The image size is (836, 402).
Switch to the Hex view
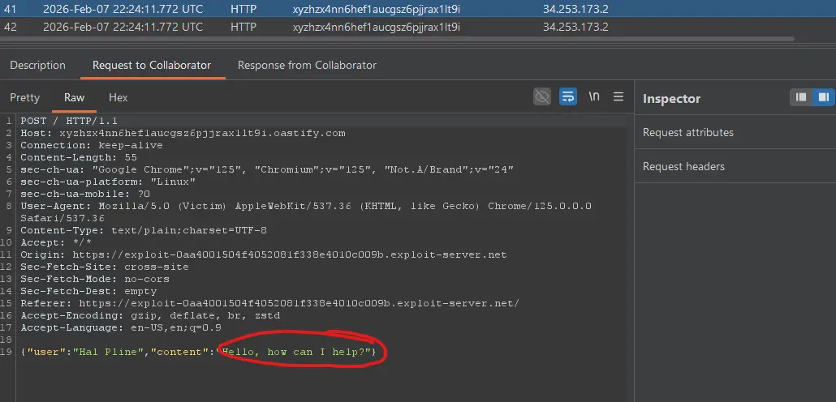119,97
